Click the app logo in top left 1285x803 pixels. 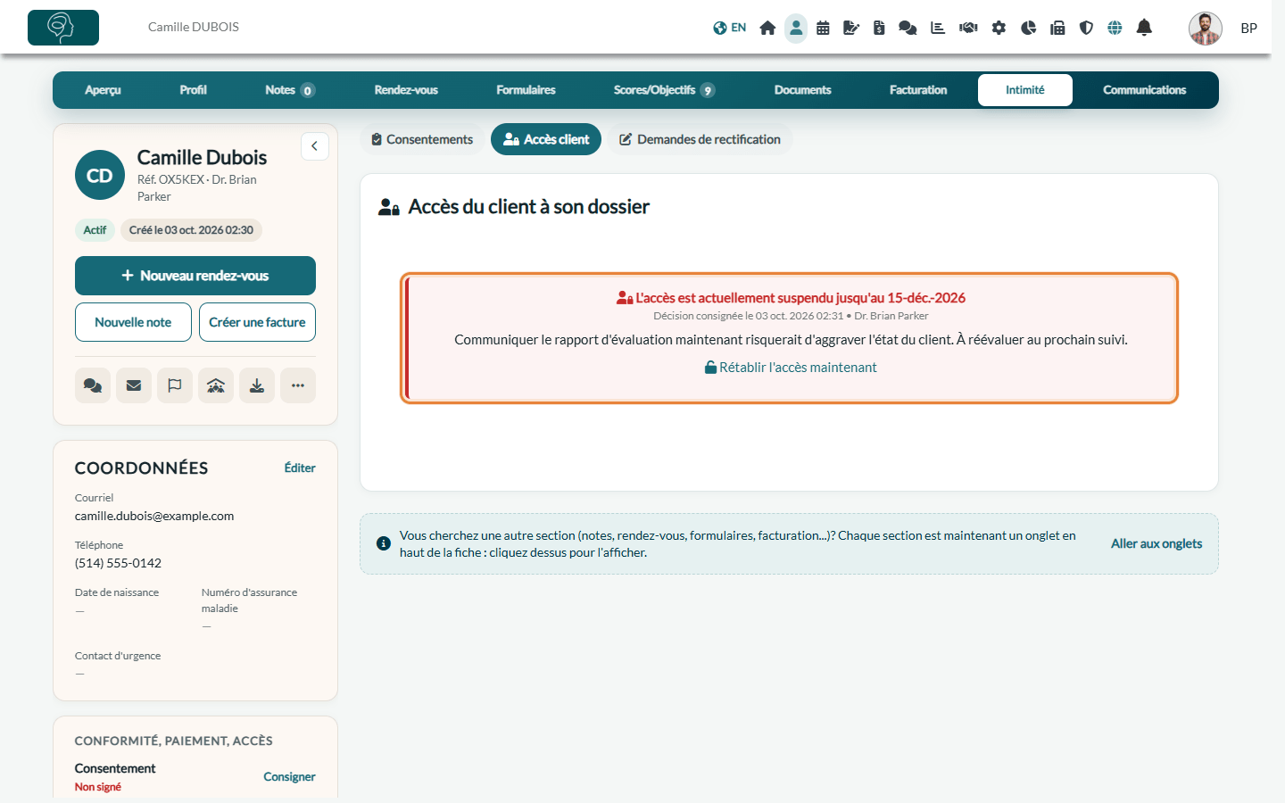[63, 28]
